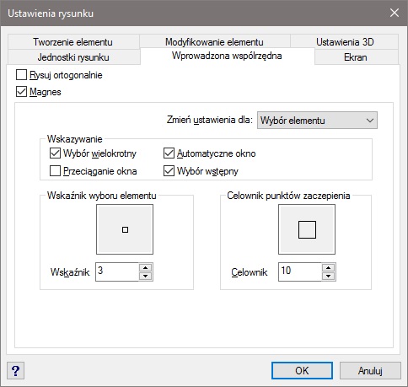Image resolution: width=408 pixels, height=387 pixels.
Task: Click the Celownik punktów zaczepienia preview box
Action: [307, 229]
